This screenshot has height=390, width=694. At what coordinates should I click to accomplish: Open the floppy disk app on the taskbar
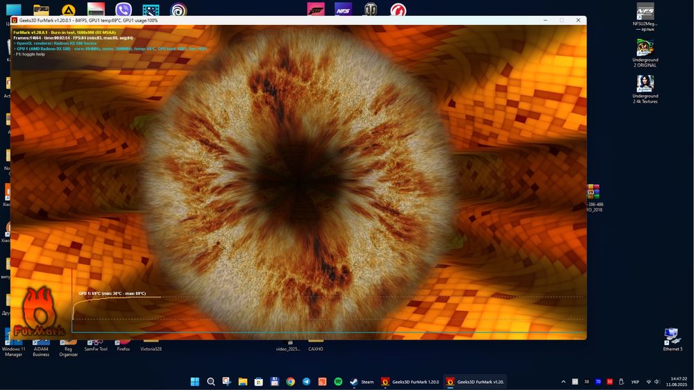pyautogui.click(x=274, y=382)
